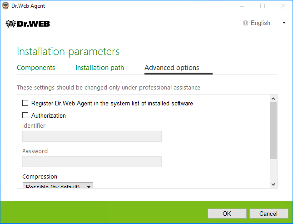293x224 pixels.
Task: Open the Compression dropdown
Action: point(58,185)
